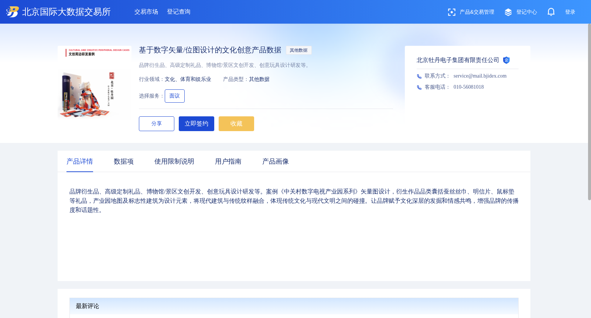Open the 产品&交易管理 scan icon

pyautogui.click(x=451, y=12)
